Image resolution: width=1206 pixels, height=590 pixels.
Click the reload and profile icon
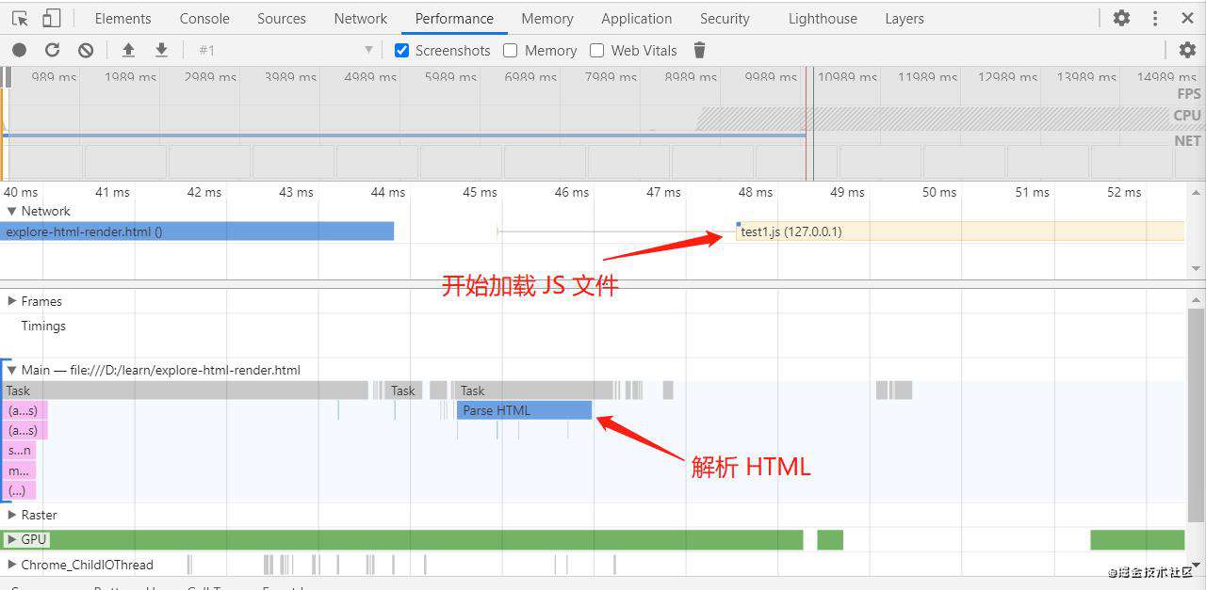pyautogui.click(x=53, y=50)
